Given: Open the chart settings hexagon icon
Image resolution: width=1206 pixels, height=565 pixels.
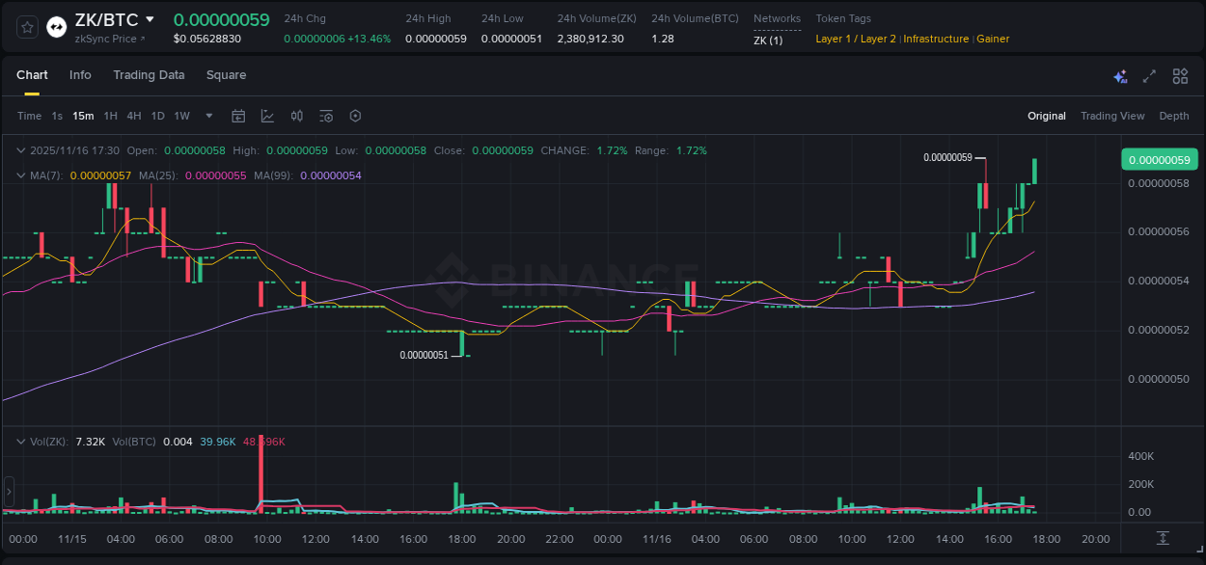Looking at the screenshot, I should pyautogui.click(x=354, y=116).
